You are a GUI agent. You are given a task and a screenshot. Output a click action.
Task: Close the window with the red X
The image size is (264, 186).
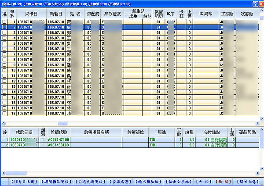click(260, 3)
